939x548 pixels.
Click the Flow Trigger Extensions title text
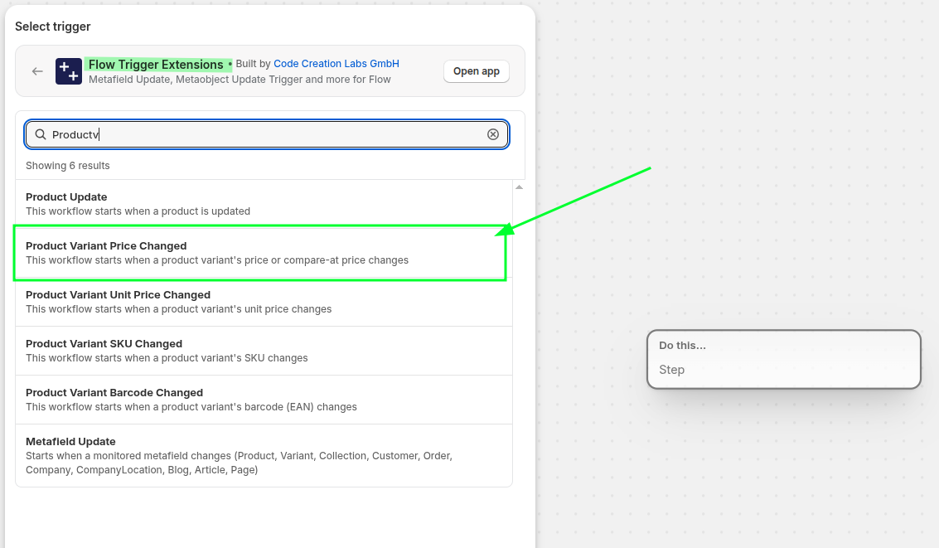[x=156, y=65]
